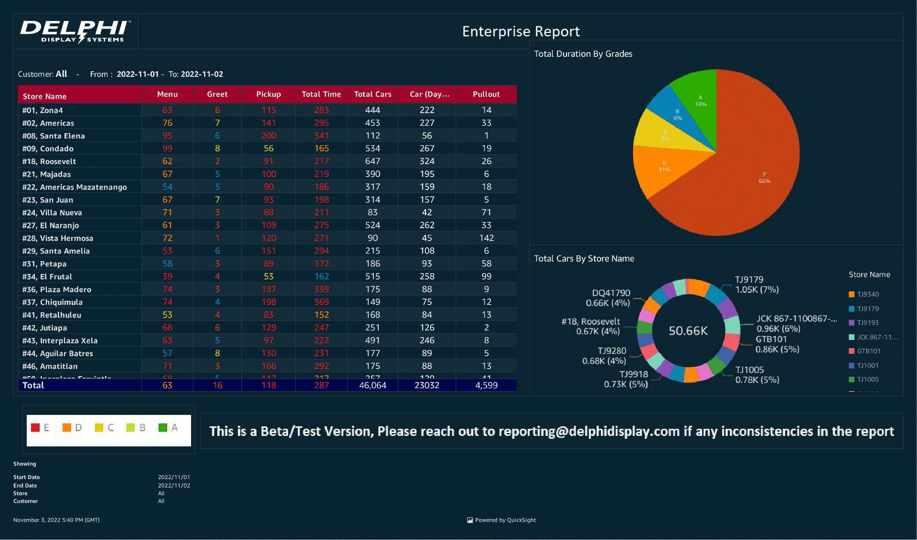Click the Total row label
This screenshot has width=917, height=540.
pos(33,385)
